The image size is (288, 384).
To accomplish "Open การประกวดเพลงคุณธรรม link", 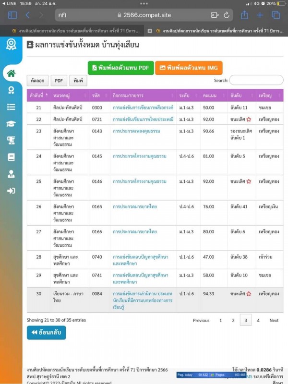I will 136,131.
